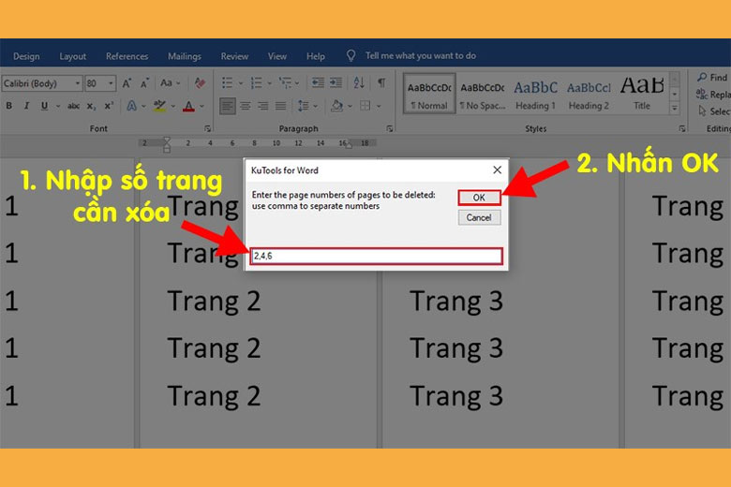Viewport: 731px width, 487px height.
Task: Confirm KuTools dialog with OK
Action: pos(479,198)
